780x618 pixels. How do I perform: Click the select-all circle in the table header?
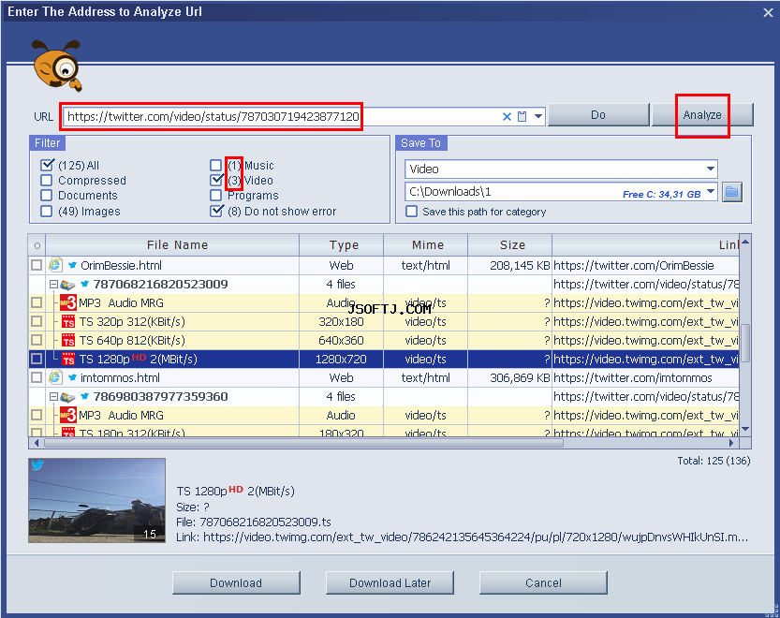pyautogui.click(x=37, y=245)
